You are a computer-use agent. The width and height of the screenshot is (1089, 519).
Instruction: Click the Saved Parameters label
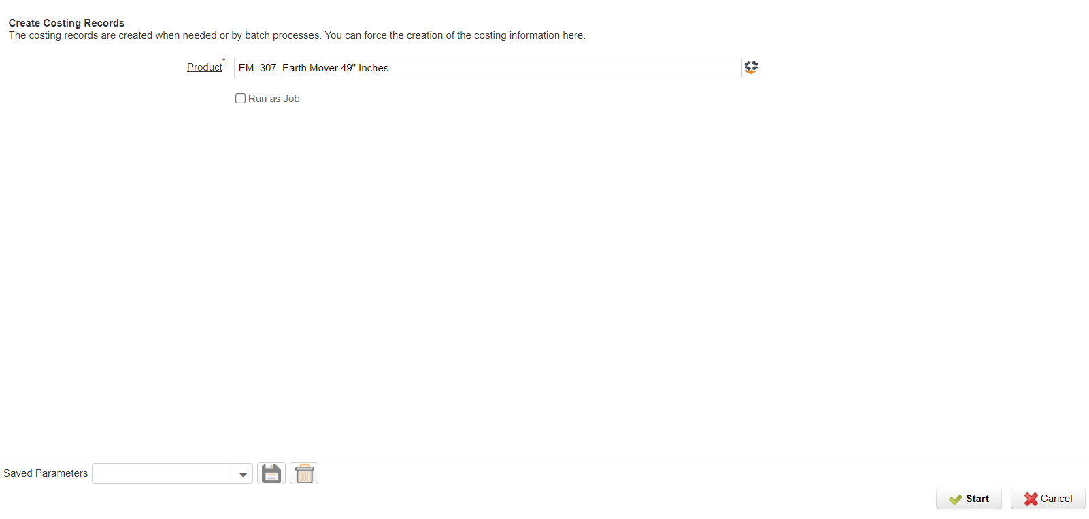[46, 473]
